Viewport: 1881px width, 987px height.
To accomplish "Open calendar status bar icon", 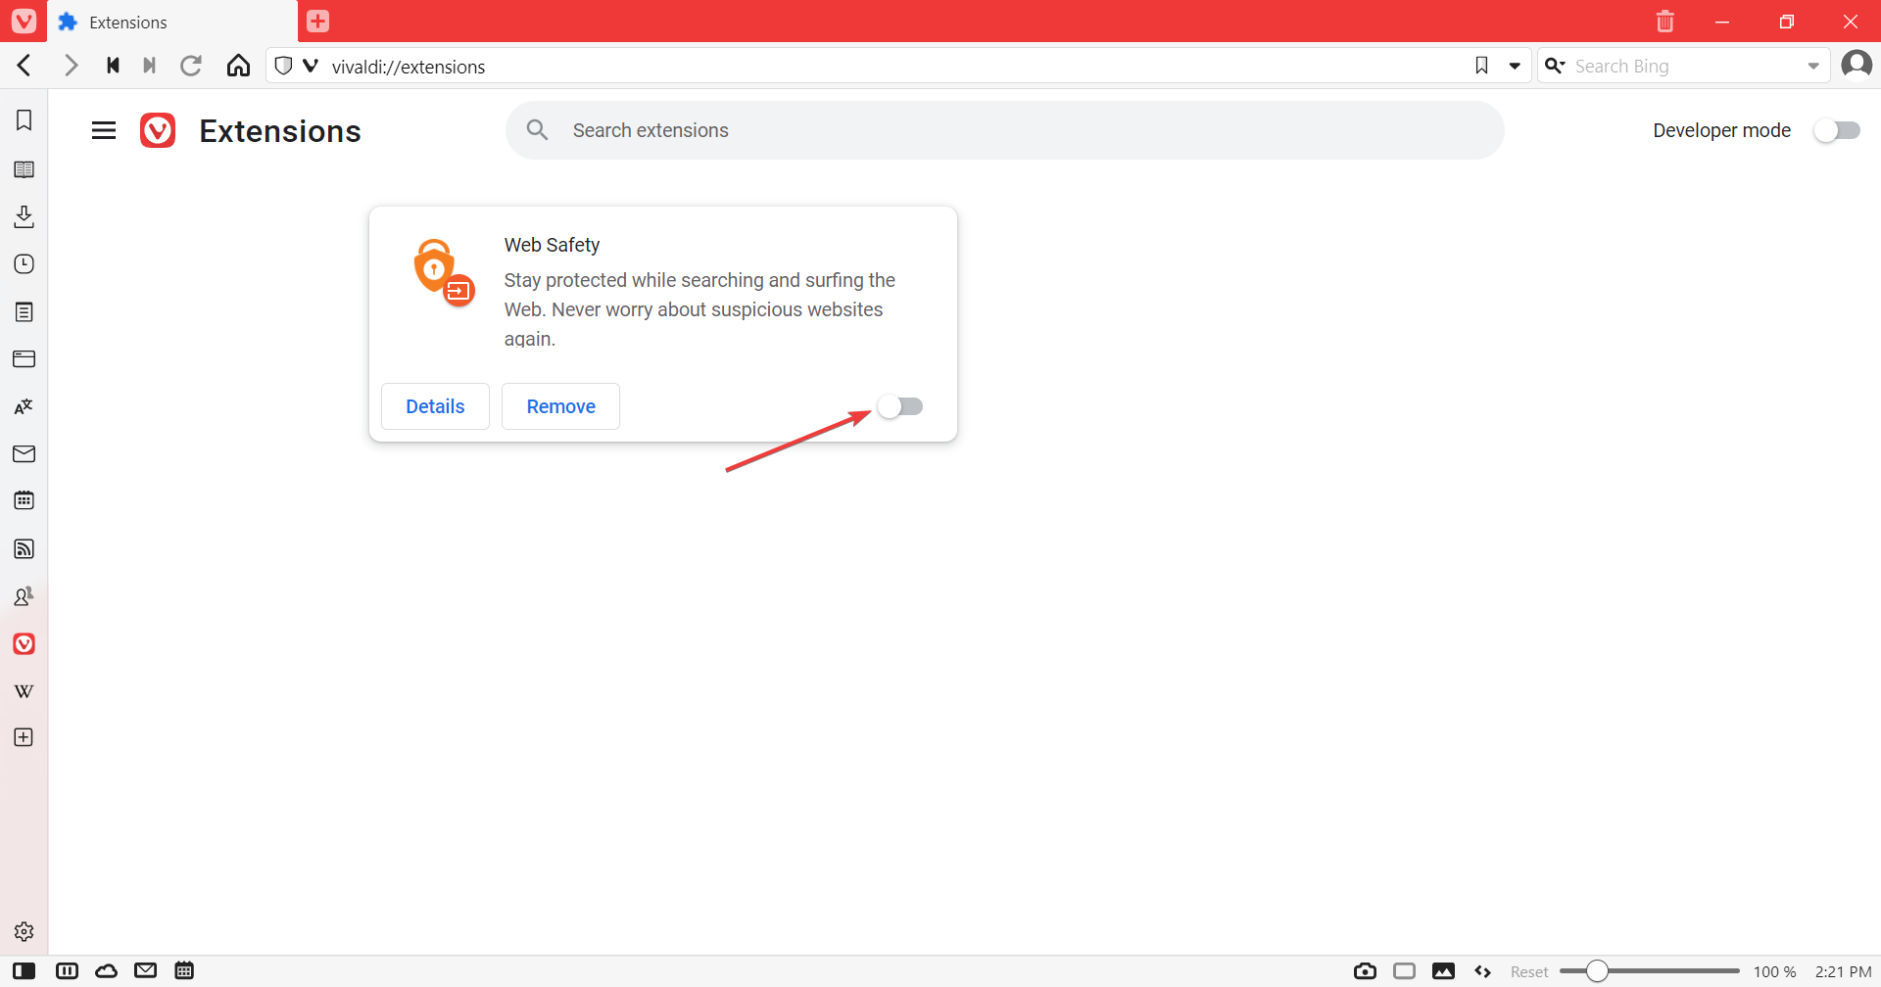I will point(184,970).
